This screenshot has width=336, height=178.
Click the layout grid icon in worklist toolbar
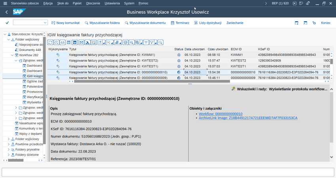[137, 42]
